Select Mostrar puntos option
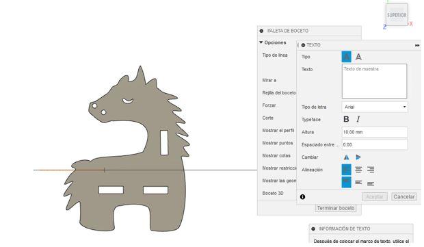Screen dimensions: 424x247 tap(278, 143)
